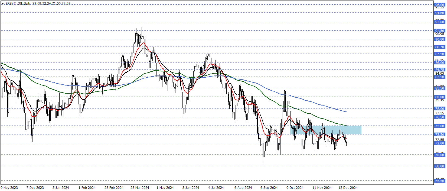The width and height of the screenshot is (447, 191).
Task: Click the 6 Aug 2024 date label
Action: pyautogui.click(x=243, y=187)
